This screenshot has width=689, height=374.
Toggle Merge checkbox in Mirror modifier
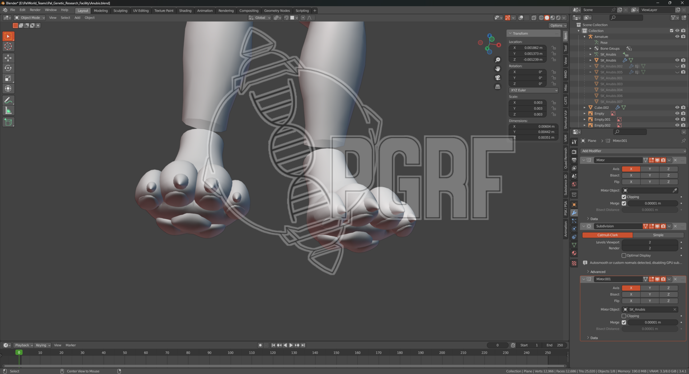pyautogui.click(x=624, y=203)
